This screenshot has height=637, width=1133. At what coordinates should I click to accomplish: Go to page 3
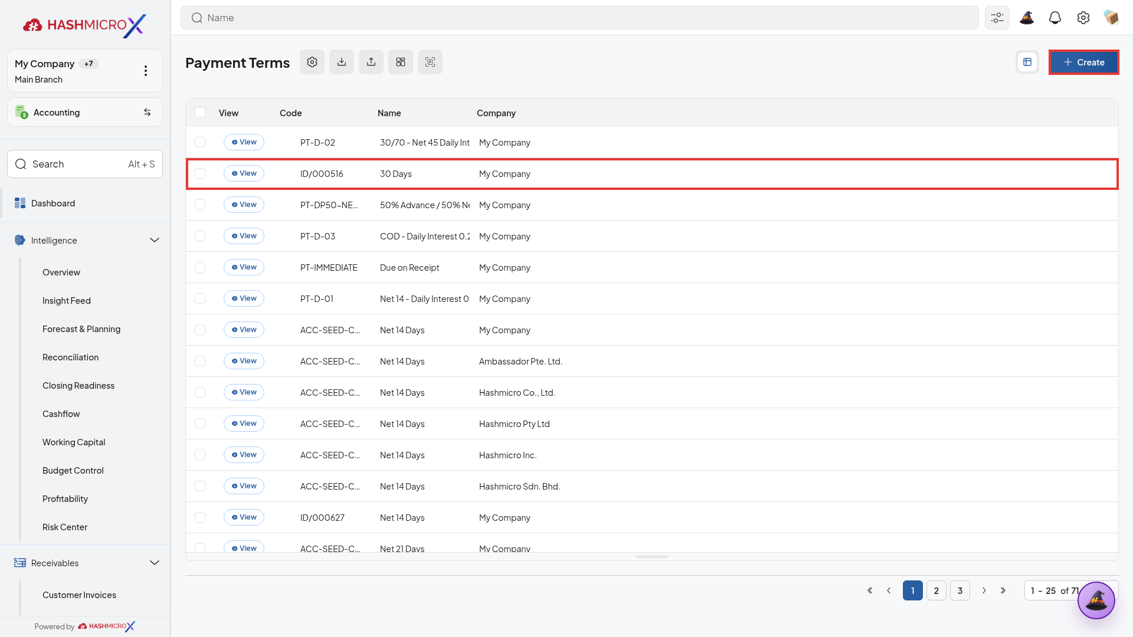[x=960, y=590]
